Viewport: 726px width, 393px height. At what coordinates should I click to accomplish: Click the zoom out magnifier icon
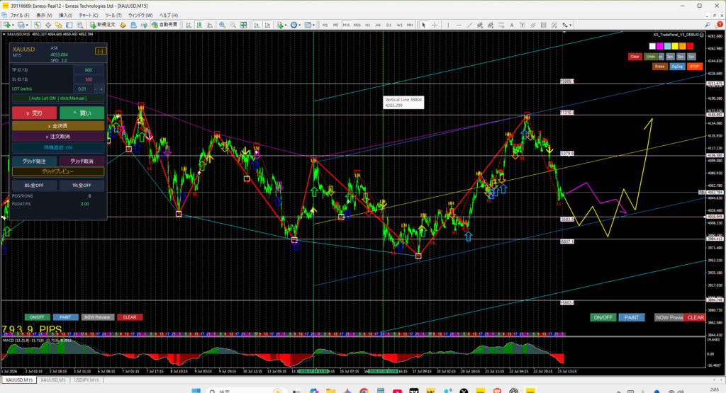[x=233, y=25]
